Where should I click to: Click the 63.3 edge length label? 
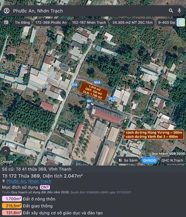[97, 82]
